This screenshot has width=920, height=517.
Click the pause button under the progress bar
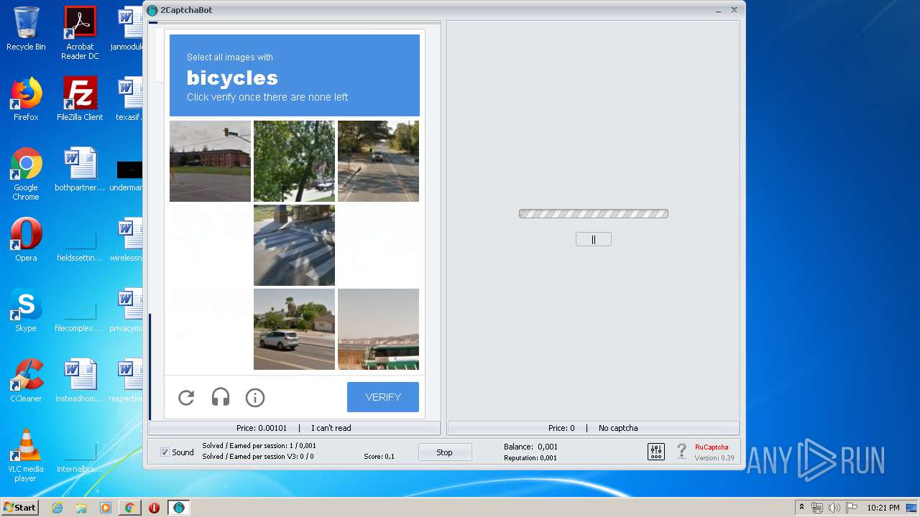(x=594, y=240)
